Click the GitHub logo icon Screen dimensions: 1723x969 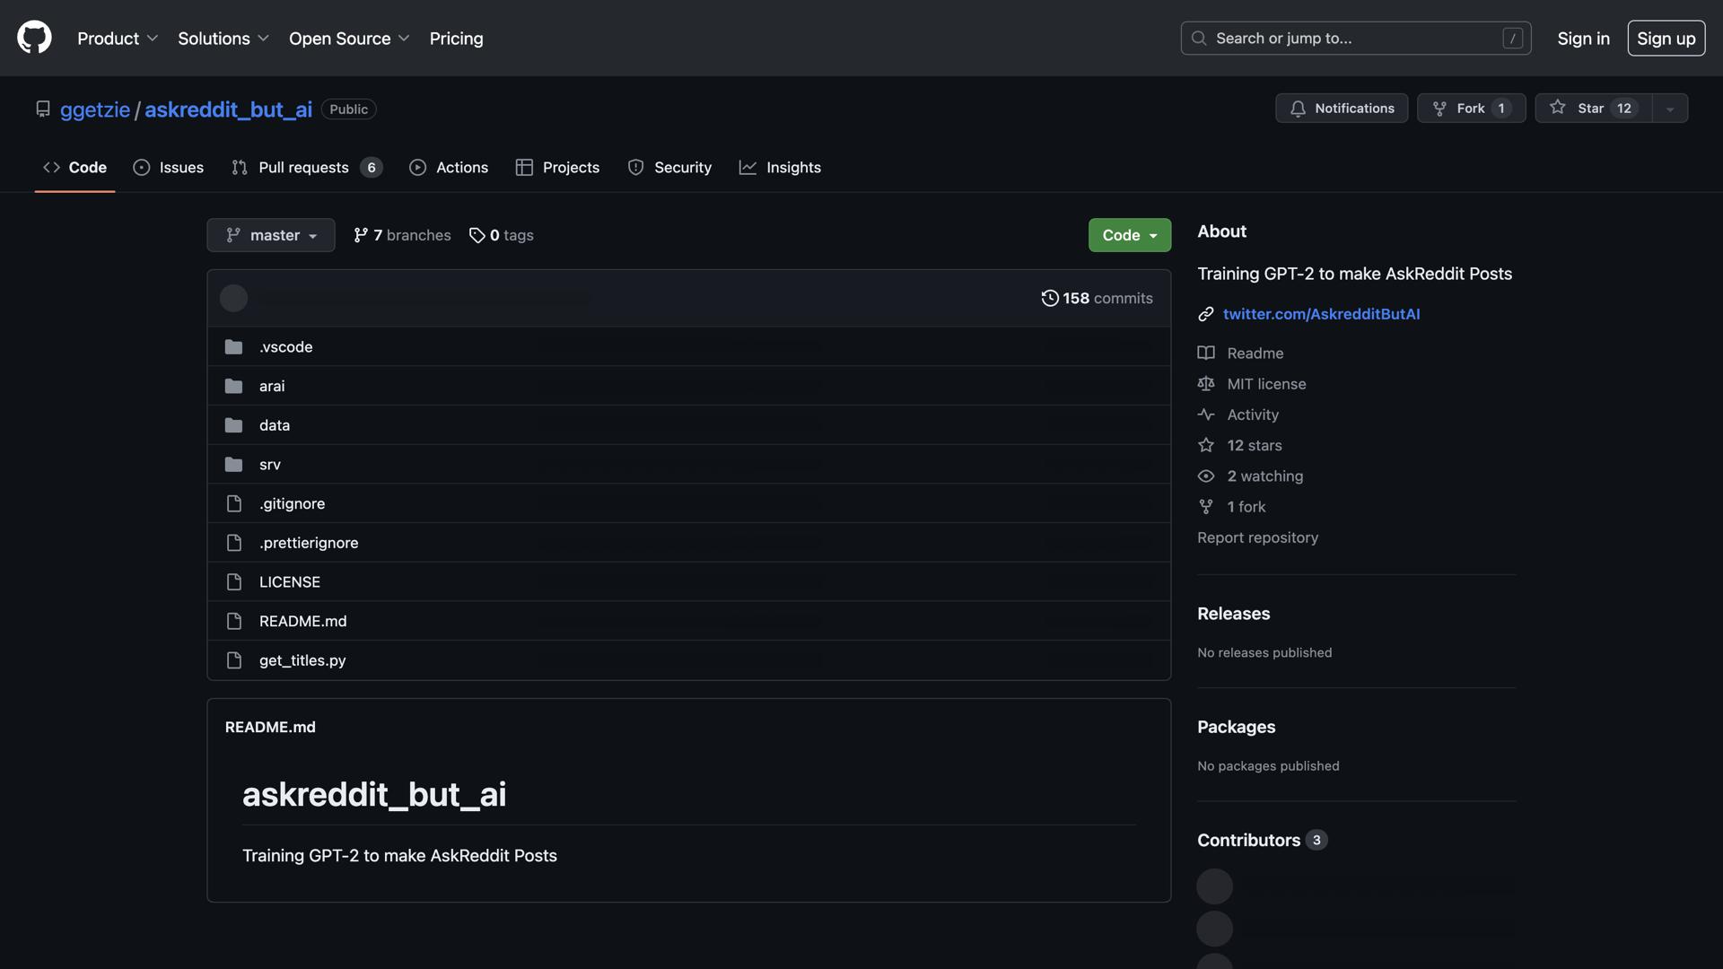[34, 38]
